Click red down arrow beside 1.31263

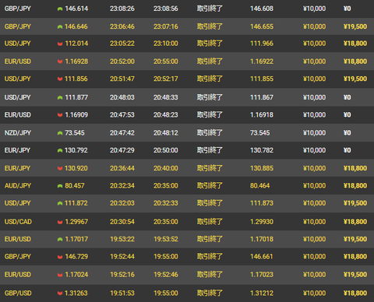click(60, 293)
